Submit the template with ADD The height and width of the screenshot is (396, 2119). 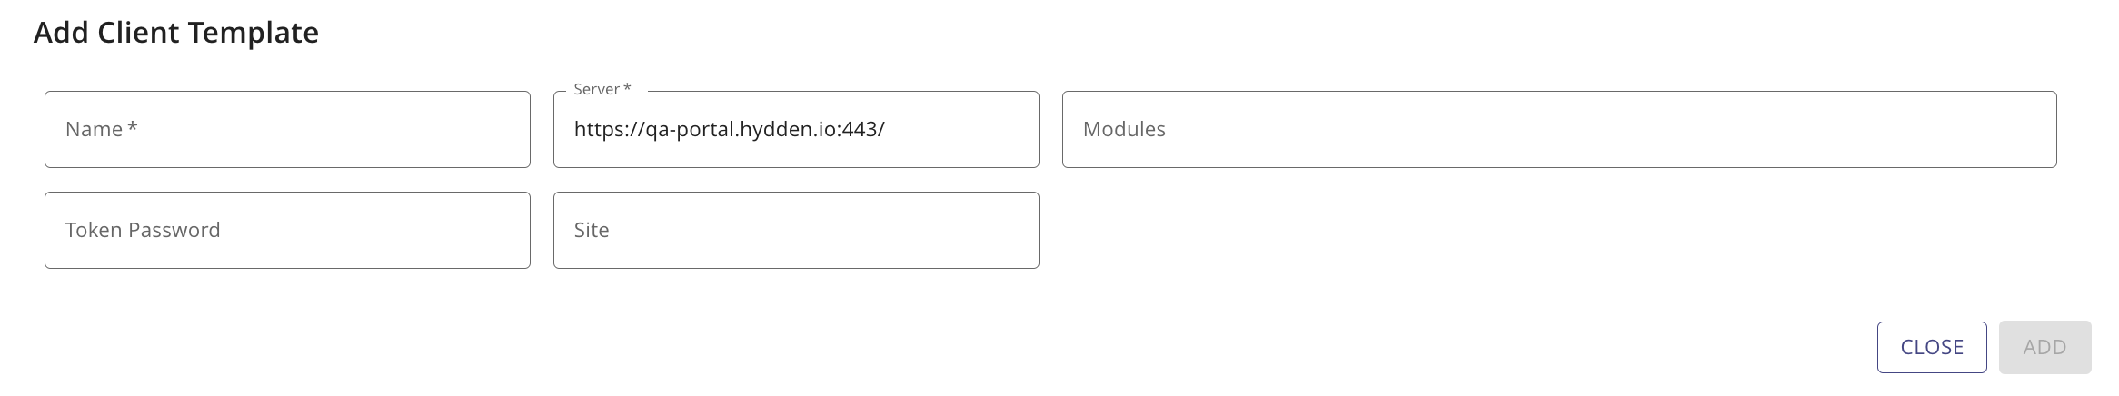click(2044, 347)
